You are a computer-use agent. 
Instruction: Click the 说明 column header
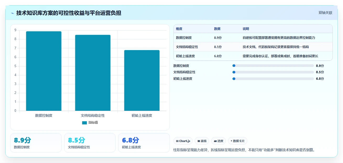(246, 29)
